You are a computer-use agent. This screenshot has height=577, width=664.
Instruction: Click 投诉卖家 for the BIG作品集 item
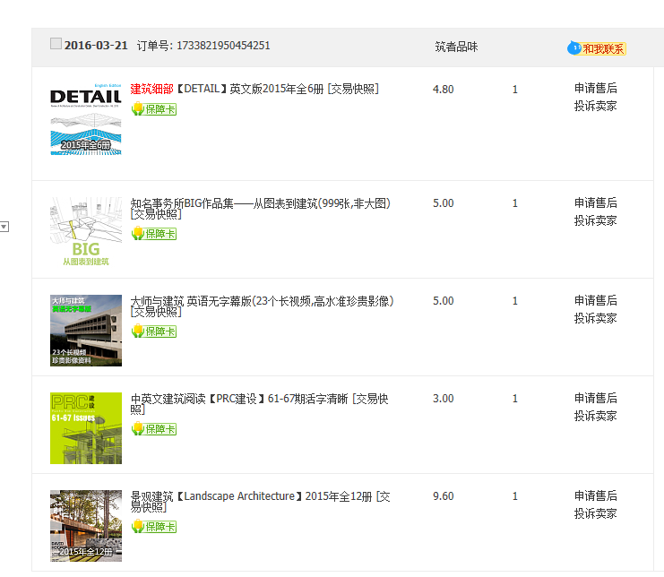pyautogui.click(x=595, y=221)
